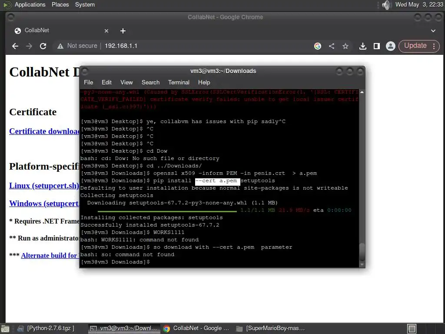Open the Places menu
445x334 pixels.
(x=60, y=4)
